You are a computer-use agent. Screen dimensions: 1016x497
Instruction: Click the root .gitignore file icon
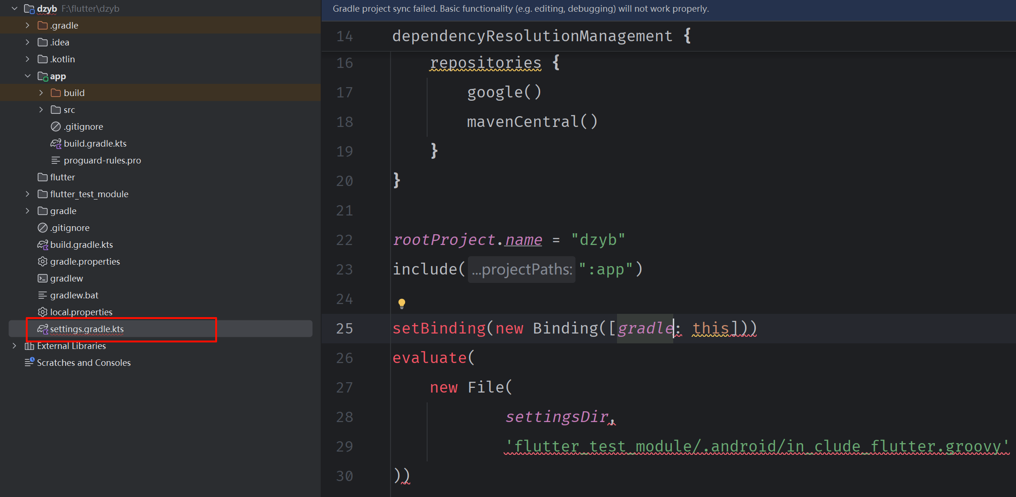click(43, 228)
